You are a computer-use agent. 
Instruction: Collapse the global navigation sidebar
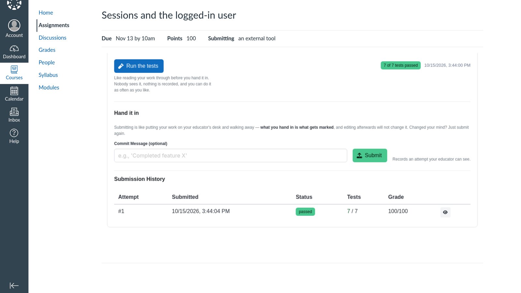(x=14, y=286)
